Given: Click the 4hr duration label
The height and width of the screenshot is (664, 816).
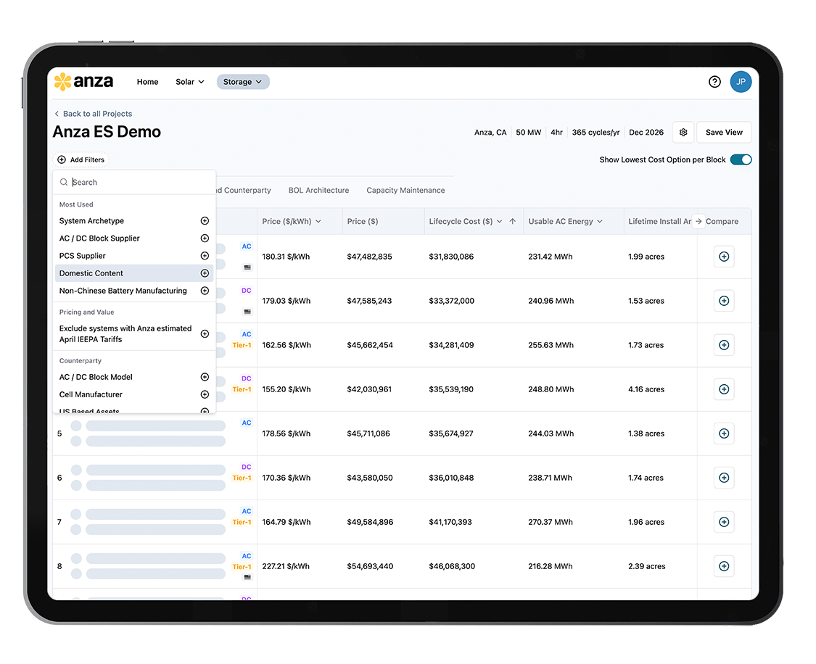Looking at the screenshot, I should click(556, 133).
